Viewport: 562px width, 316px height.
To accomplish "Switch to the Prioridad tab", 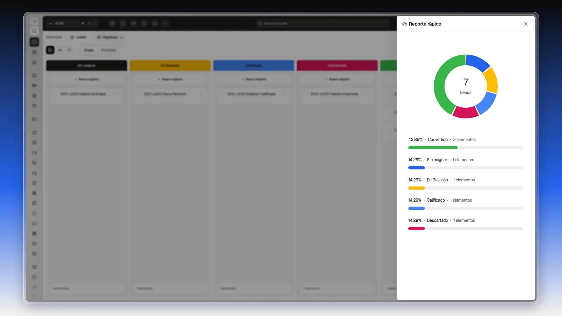I will point(108,50).
